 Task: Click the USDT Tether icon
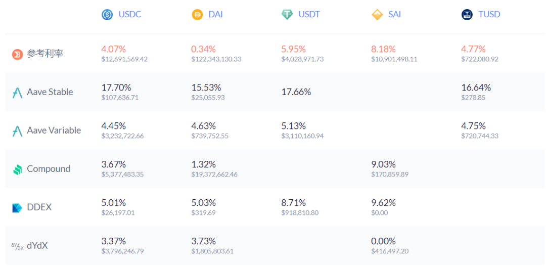(287, 15)
